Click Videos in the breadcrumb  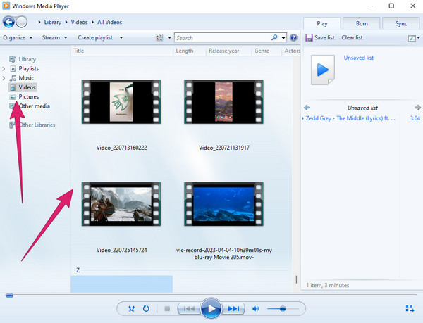tap(79, 22)
